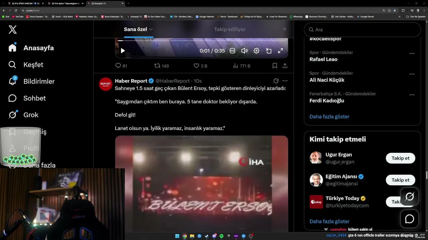Open Rafael Leao trending topic
This screenshot has width=428, height=240.
point(323,59)
